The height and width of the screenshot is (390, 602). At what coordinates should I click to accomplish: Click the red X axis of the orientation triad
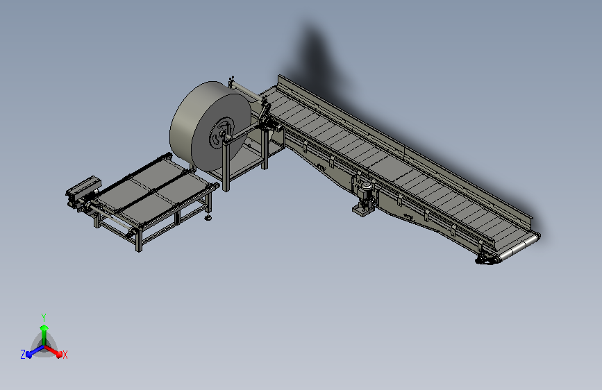[53, 351]
